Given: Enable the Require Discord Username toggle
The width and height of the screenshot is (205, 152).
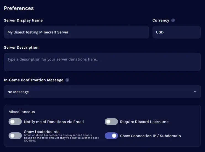Looking at the screenshot, I should (x=111, y=122).
